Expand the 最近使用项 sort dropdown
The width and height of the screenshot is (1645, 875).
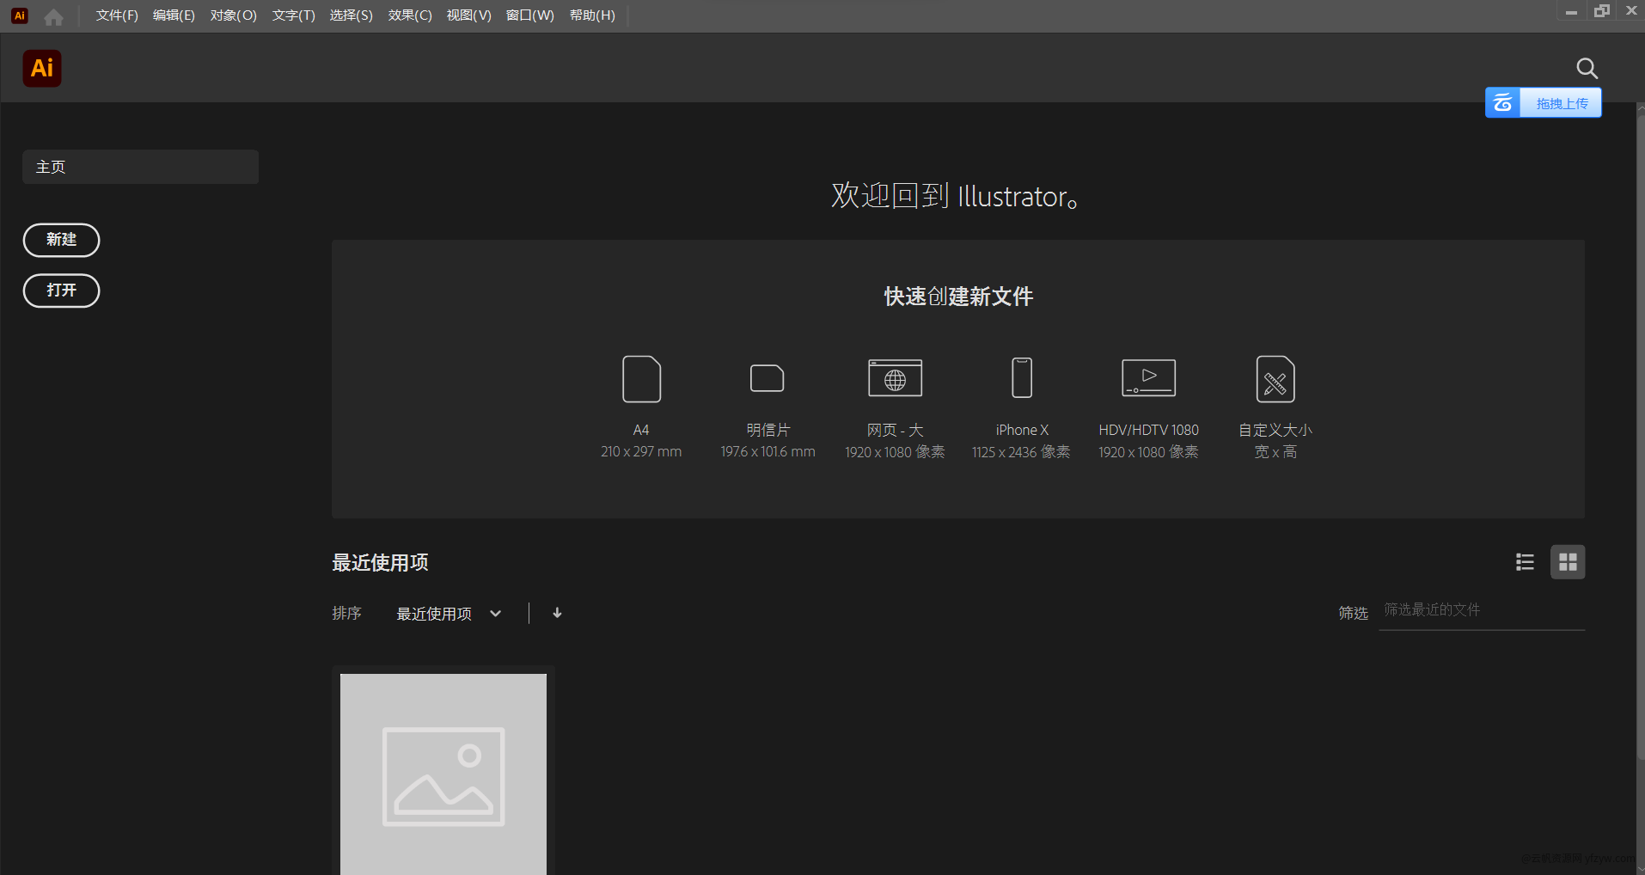coord(449,614)
